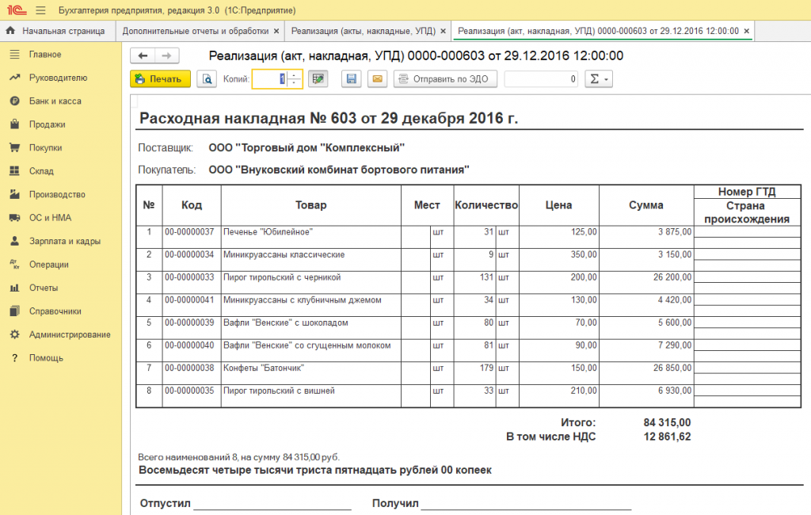Select the Пирог тирольский с черникой cell
This screenshot has width=811, height=515.
click(310, 283)
